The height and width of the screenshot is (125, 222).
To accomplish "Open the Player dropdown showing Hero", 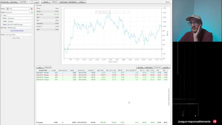I will click(18, 9).
